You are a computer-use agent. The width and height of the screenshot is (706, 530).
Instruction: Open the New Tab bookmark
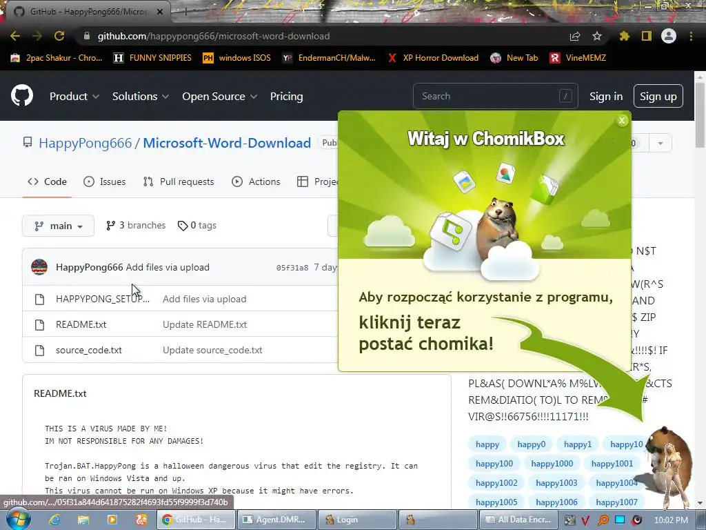(x=514, y=58)
